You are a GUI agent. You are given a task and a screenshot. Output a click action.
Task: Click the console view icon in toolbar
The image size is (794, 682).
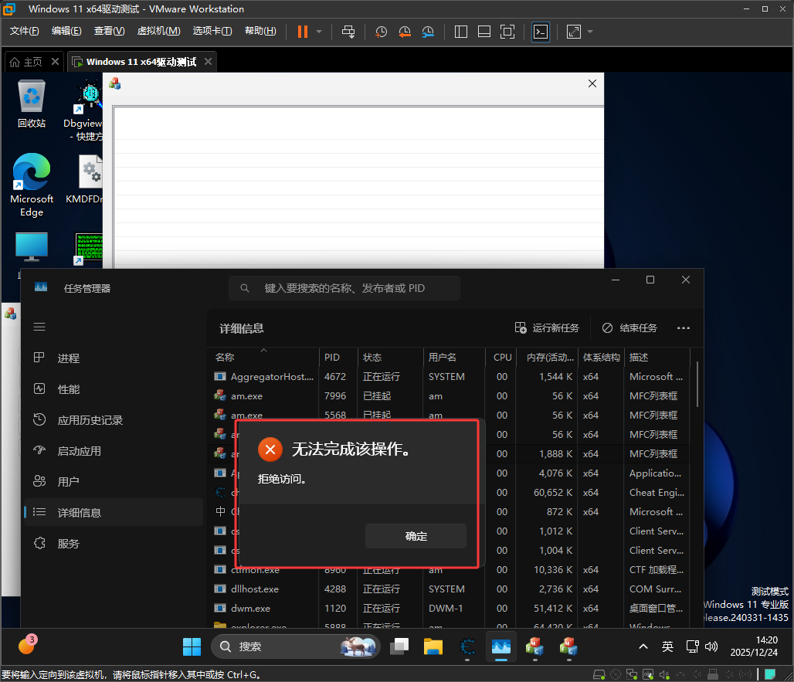coord(541,32)
